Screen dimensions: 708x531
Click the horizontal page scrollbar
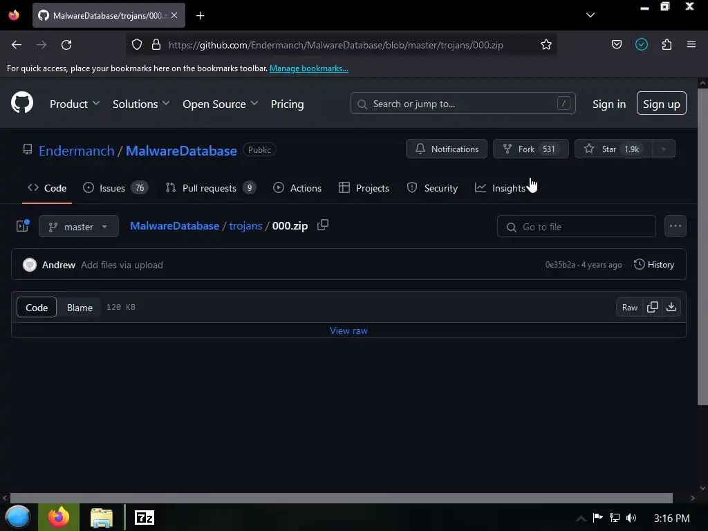(342, 498)
